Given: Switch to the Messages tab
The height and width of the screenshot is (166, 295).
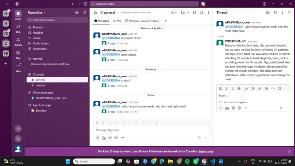Looking at the screenshot, I should (102, 21).
